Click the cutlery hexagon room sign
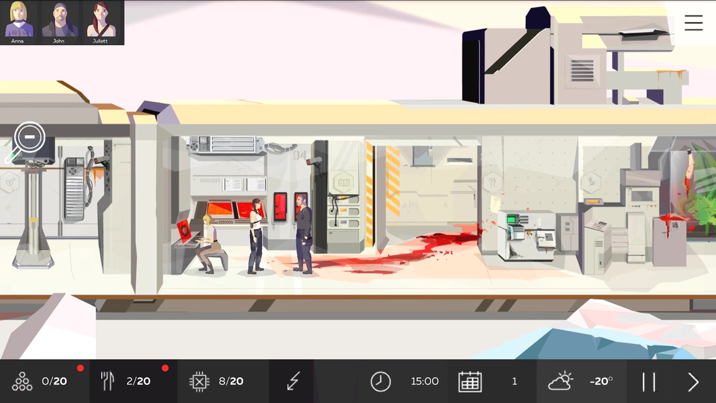Viewport: 716px width, 403px height. coord(493,182)
